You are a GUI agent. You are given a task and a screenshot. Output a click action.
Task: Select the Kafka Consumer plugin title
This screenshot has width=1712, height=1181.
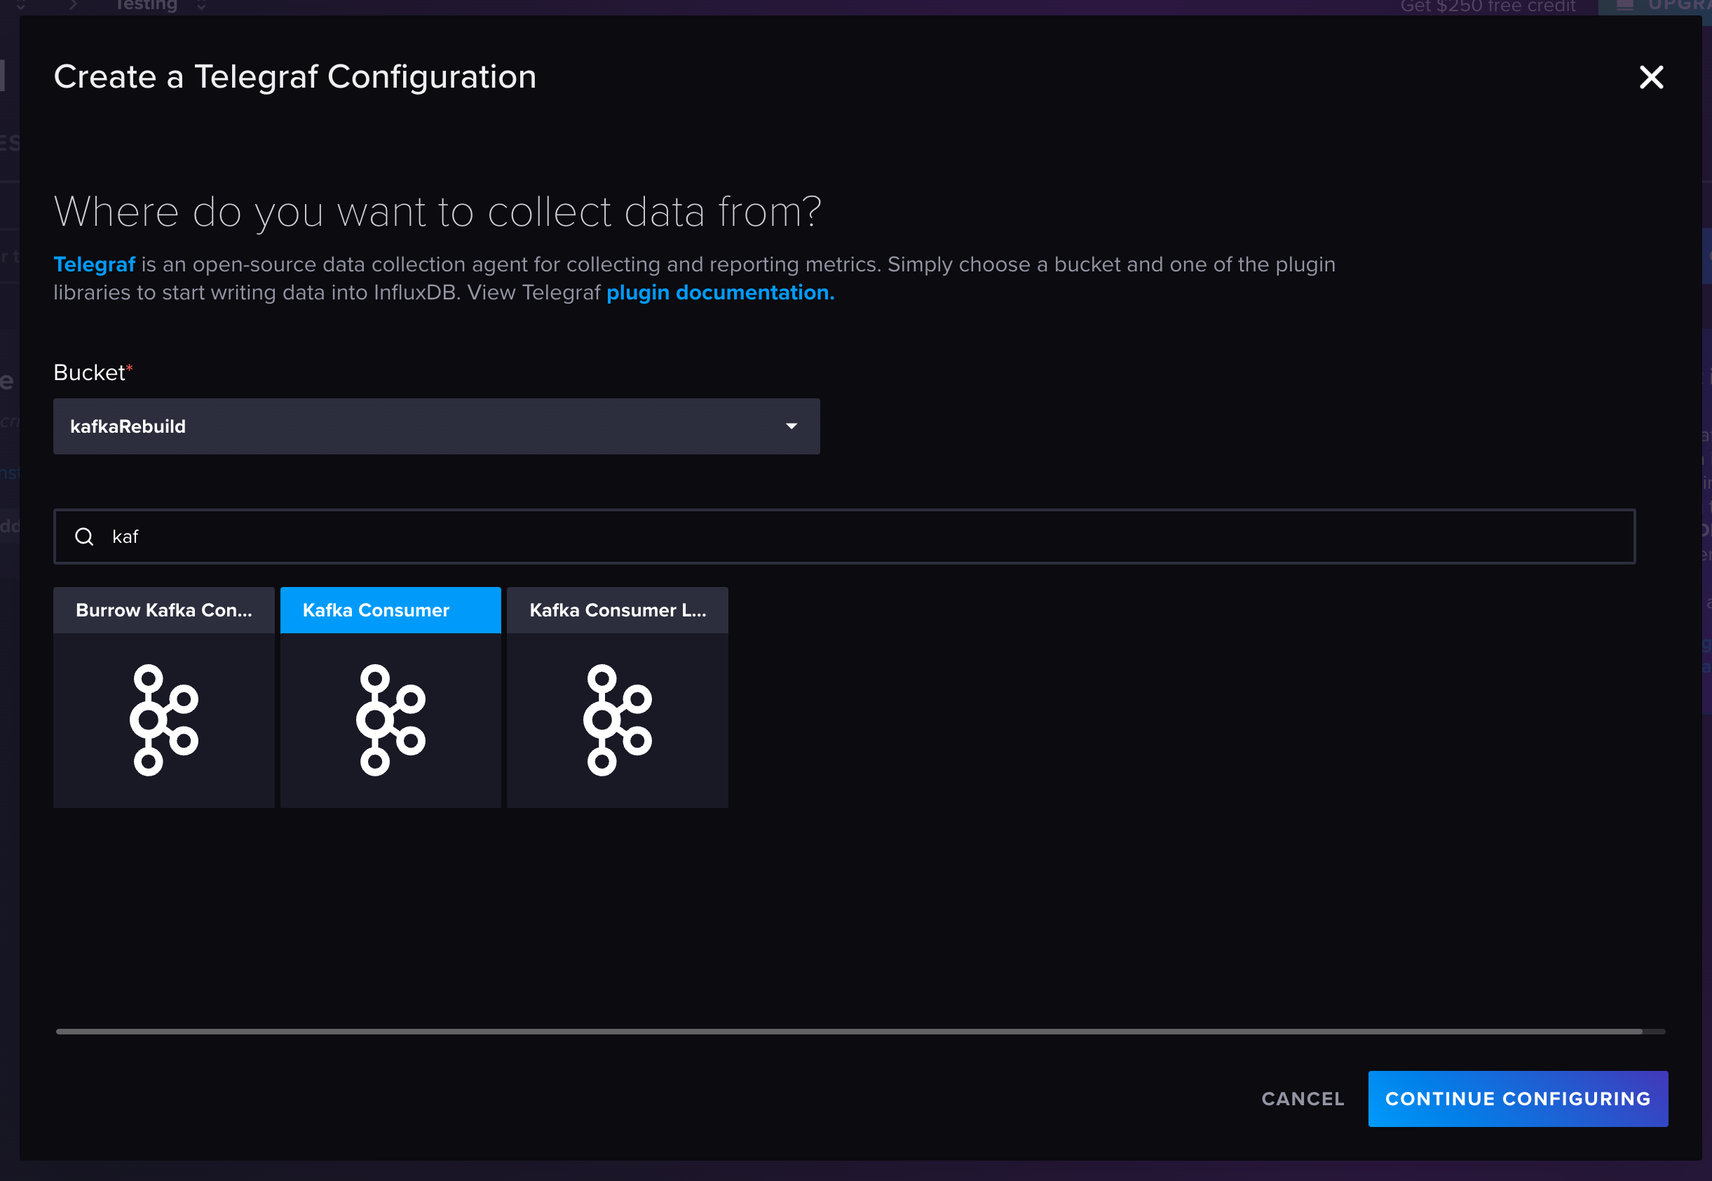tap(376, 609)
